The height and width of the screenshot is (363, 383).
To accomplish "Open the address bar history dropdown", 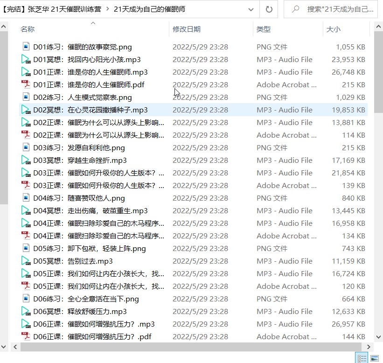I will [x=251, y=9].
